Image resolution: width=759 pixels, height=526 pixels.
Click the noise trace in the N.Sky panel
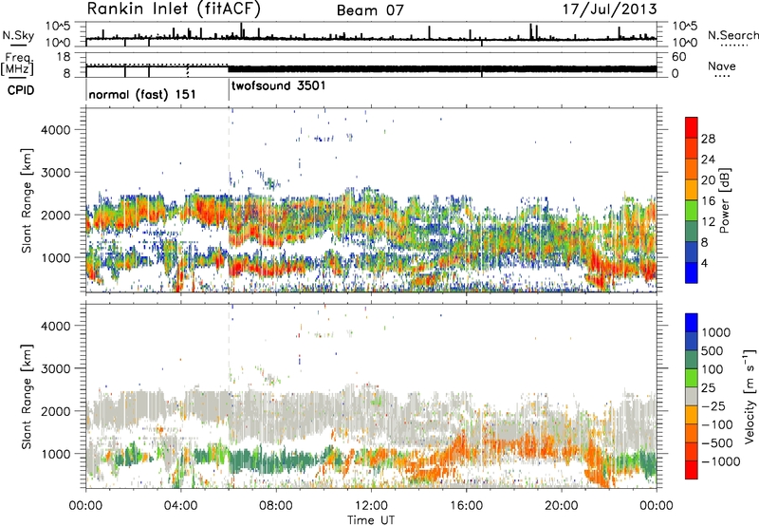[371, 37]
